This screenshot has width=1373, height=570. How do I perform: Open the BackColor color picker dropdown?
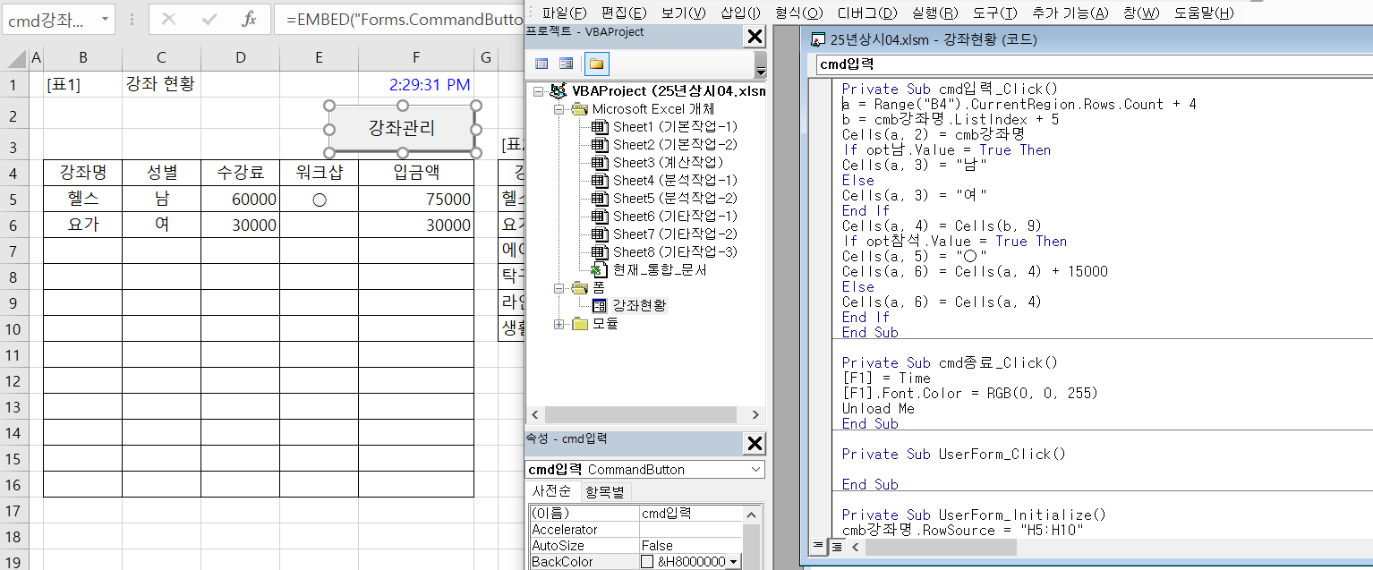[x=735, y=562]
